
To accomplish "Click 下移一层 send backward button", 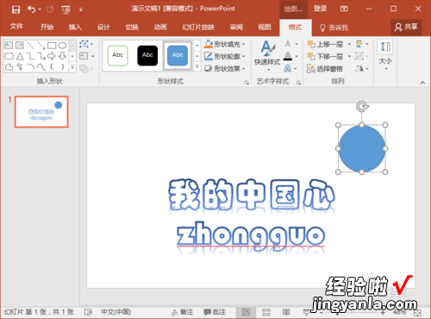I will tap(325, 56).
